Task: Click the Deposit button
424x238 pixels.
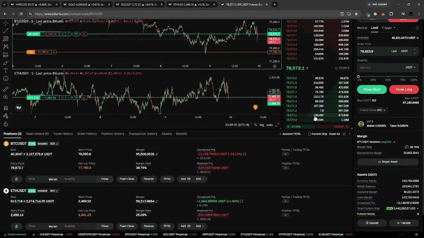Action: point(372,223)
